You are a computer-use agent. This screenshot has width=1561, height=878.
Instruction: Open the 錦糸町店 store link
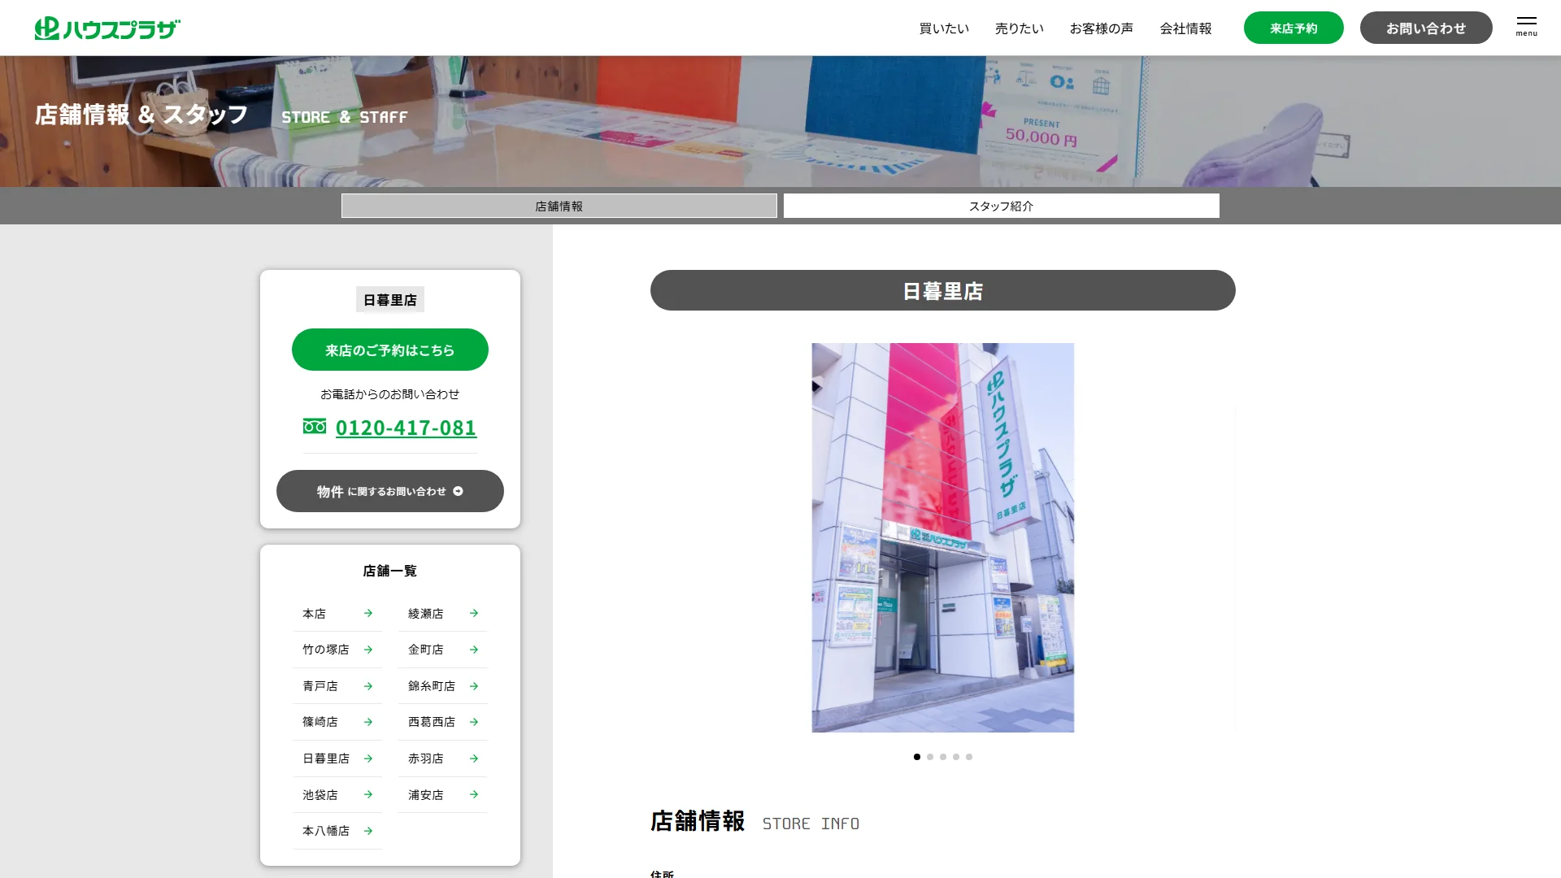443,686
